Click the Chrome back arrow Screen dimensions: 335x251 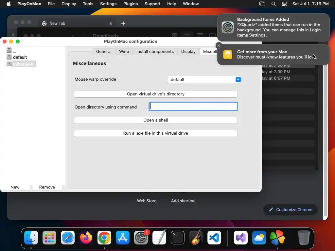14,35
